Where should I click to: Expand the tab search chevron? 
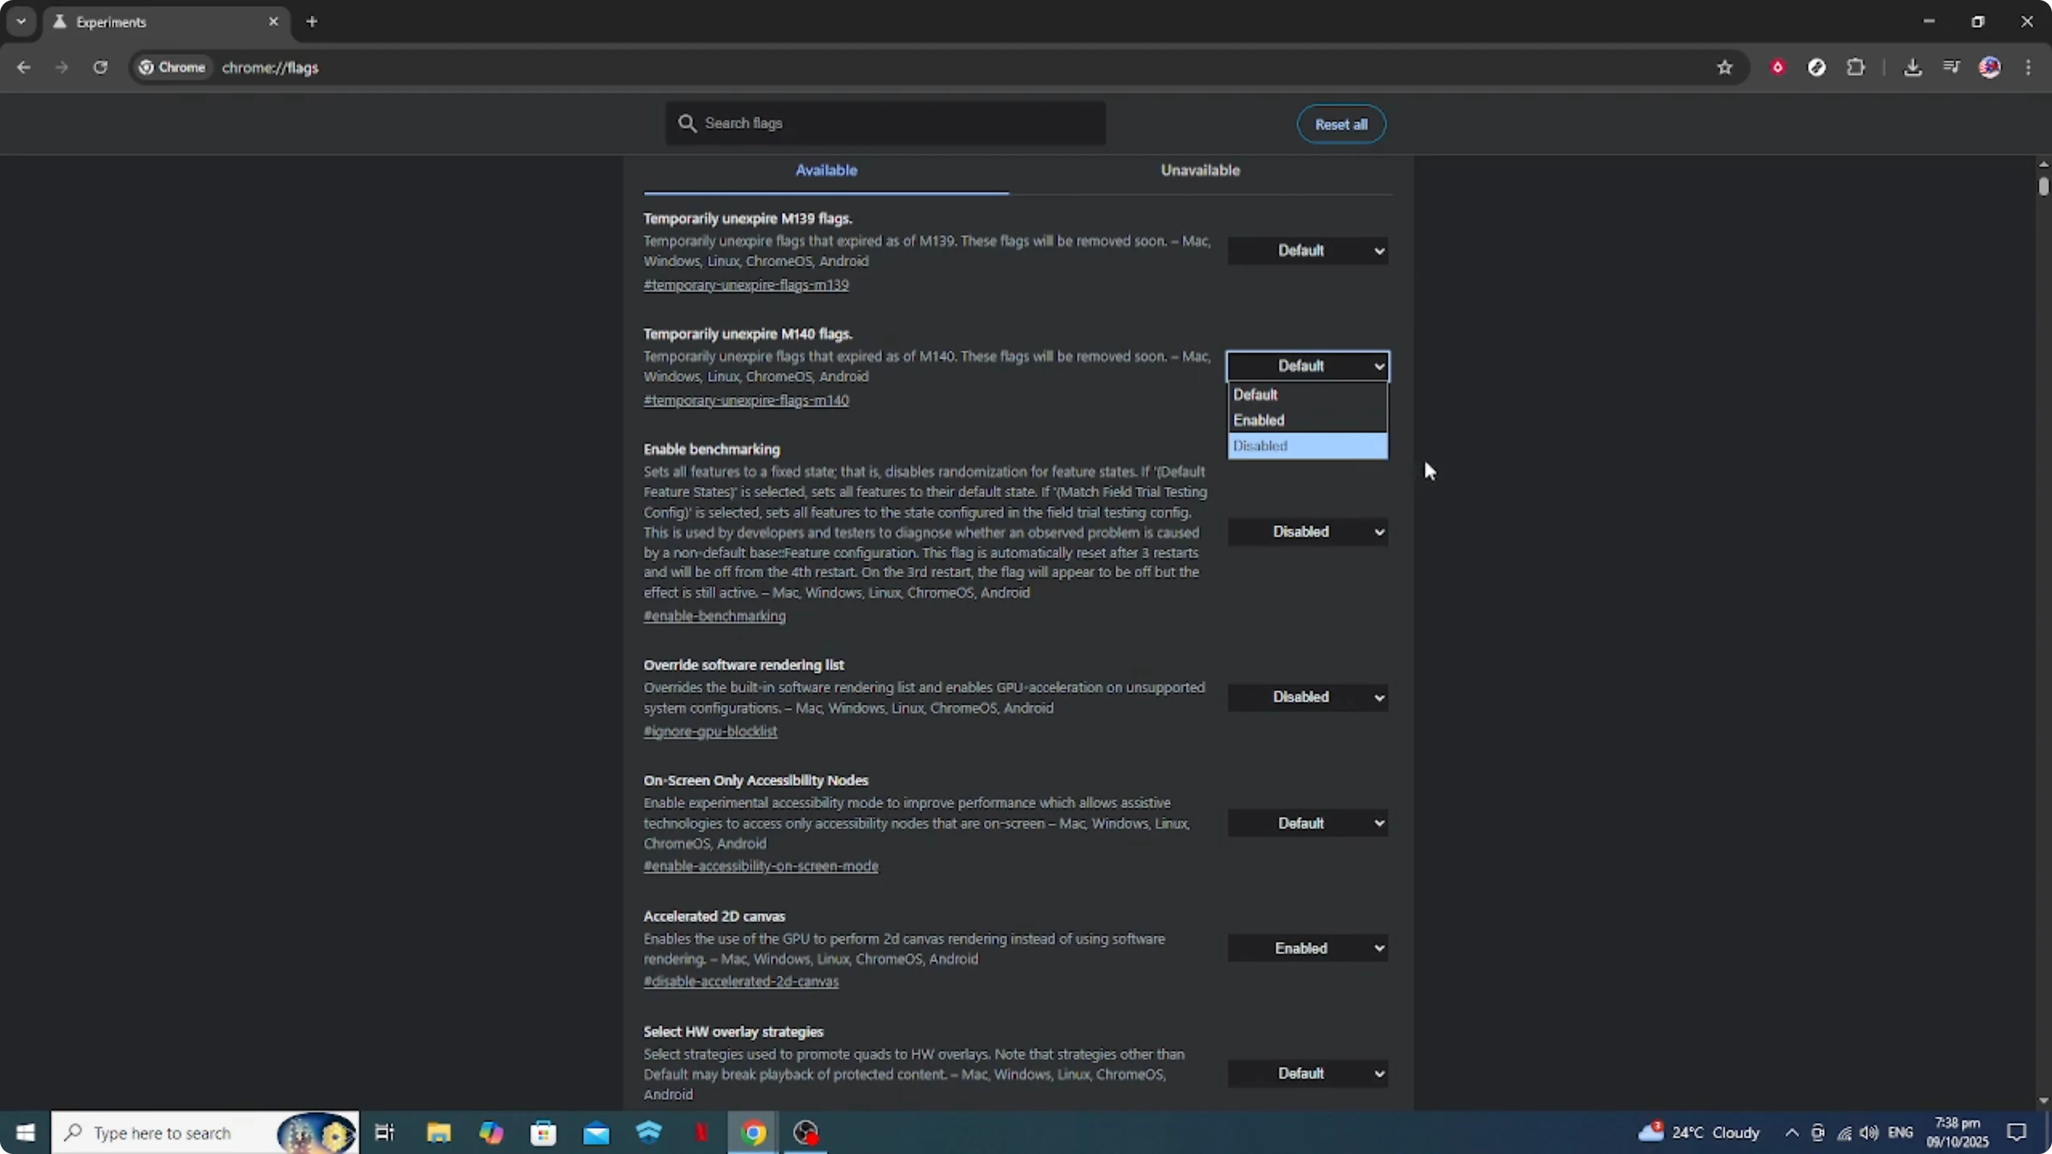pos(21,22)
